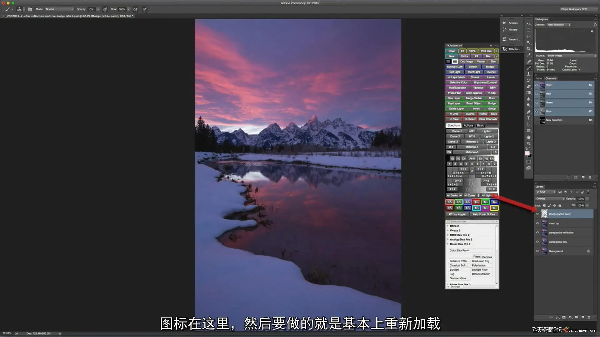Open the histogram Channel dropdown
Screen dimensions: 600x337
pos(558,25)
